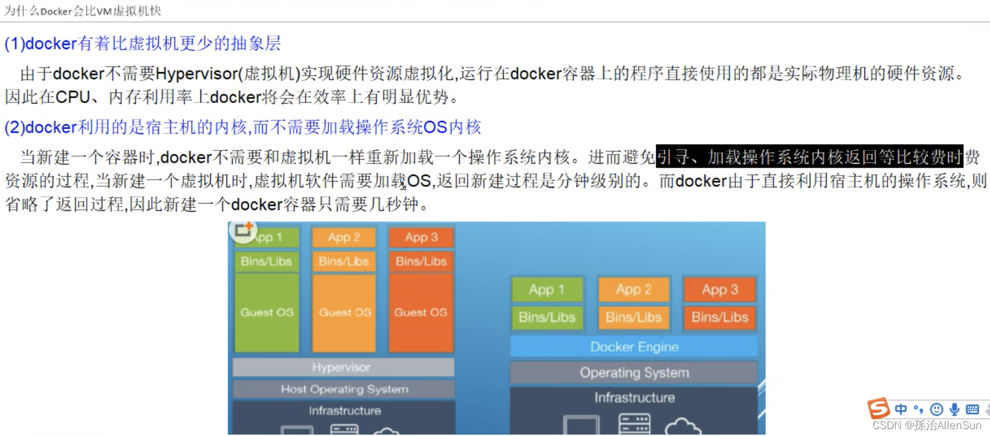Click the red-orange Guest OS block under App 3
This screenshot has width=990, height=436.
click(421, 312)
